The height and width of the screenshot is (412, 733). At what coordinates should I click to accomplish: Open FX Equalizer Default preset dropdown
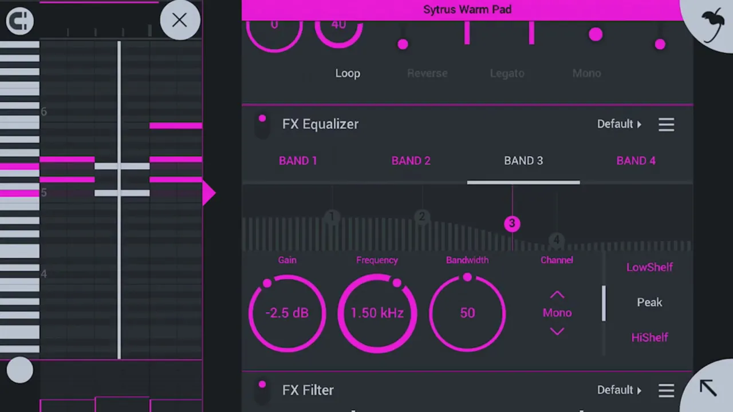pos(619,124)
